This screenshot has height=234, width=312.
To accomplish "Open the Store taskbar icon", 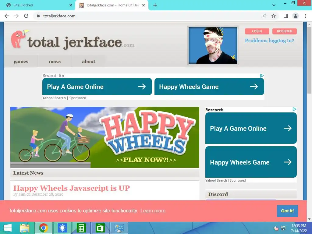I will [100, 228].
